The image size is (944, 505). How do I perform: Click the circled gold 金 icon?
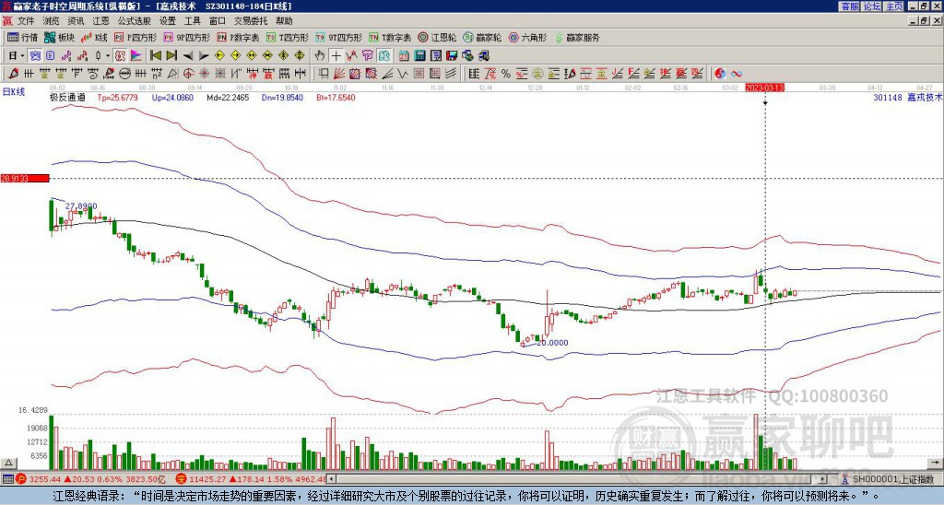point(537,74)
